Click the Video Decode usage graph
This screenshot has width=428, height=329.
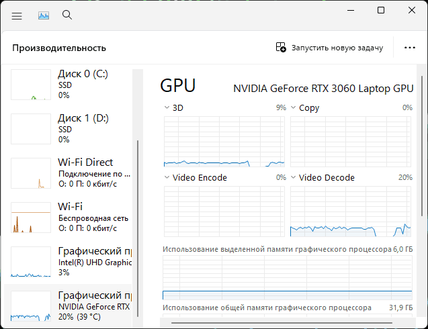pyautogui.click(x=351, y=211)
